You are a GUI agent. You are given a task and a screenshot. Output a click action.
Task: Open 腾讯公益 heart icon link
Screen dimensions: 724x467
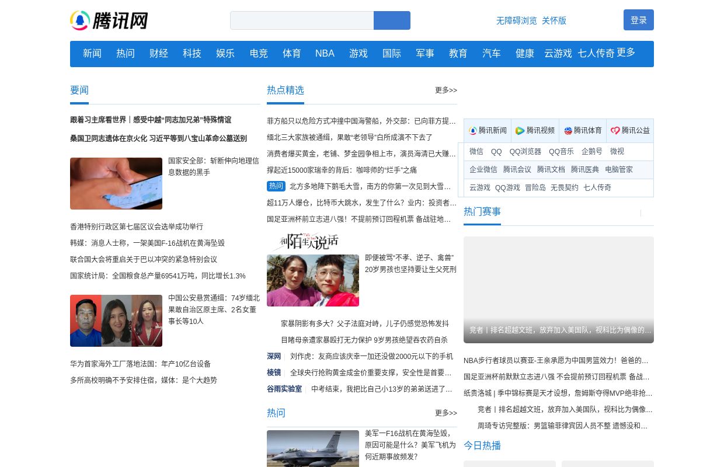click(x=630, y=131)
